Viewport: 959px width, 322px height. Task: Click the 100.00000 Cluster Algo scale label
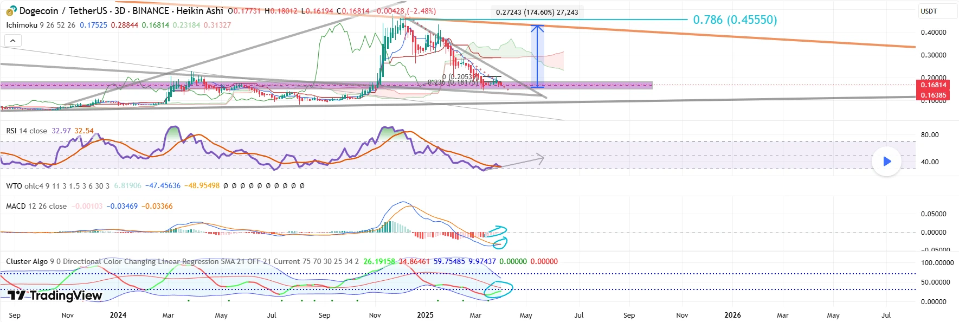click(x=937, y=263)
